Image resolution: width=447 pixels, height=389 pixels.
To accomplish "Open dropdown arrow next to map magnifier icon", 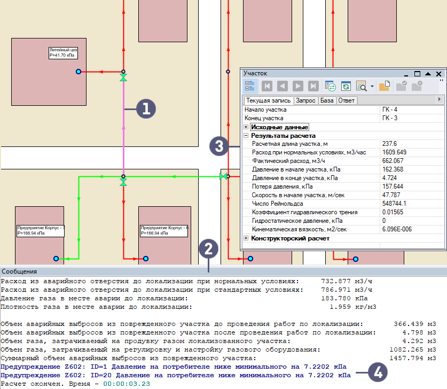I will [x=372, y=86].
